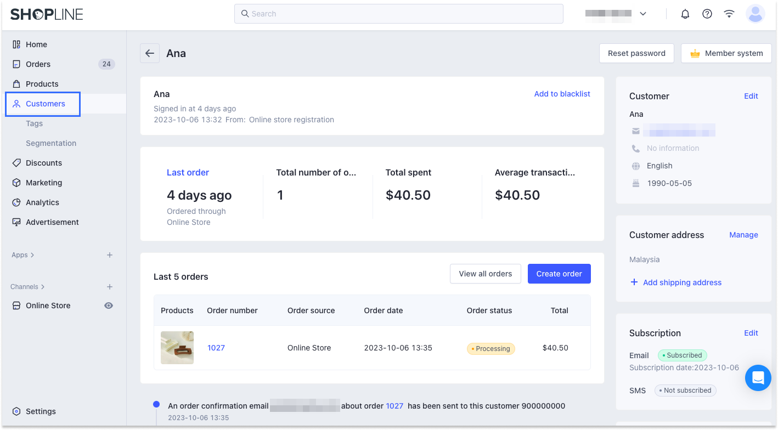This screenshot has height=430, width=778.
Task: Click the back arrow next to Ana
Action: (150, 53)
